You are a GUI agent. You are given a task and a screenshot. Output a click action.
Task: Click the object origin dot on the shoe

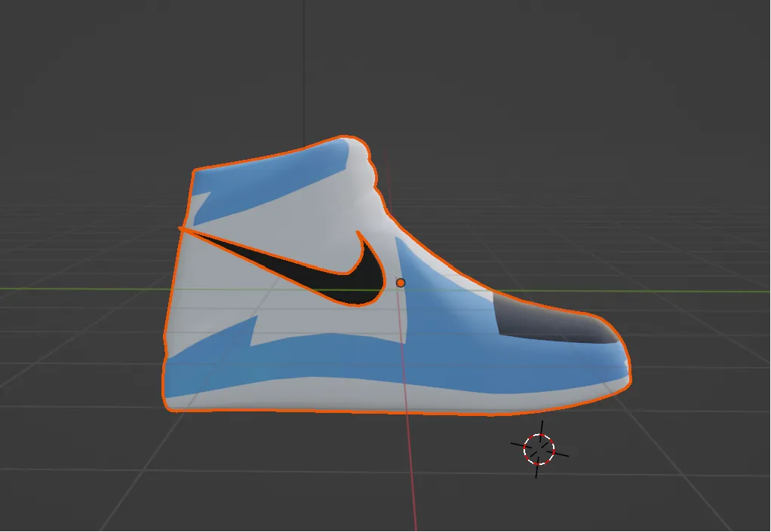pos(401,281)
